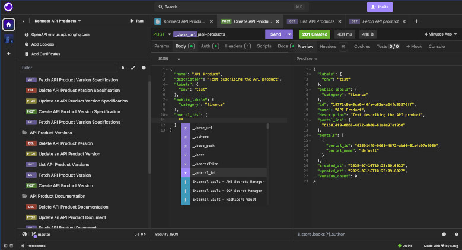Click the expand-all icon beside Filter
This screenshot has width=462, height=250.
133,68
